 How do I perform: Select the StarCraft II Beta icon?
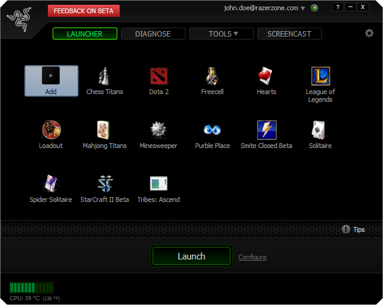pyautogui.click(x=105, y=183)
